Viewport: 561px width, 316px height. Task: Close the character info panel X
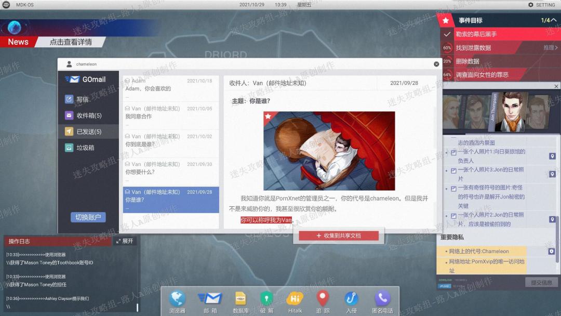point(556,86)
